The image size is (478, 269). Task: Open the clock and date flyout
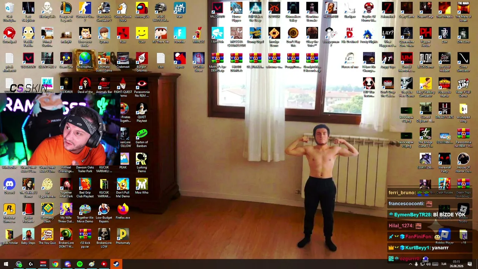pyautogui.click(x=456, y=264)
